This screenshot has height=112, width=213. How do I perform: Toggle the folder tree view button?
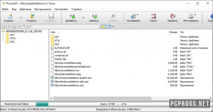coord(104,27)
